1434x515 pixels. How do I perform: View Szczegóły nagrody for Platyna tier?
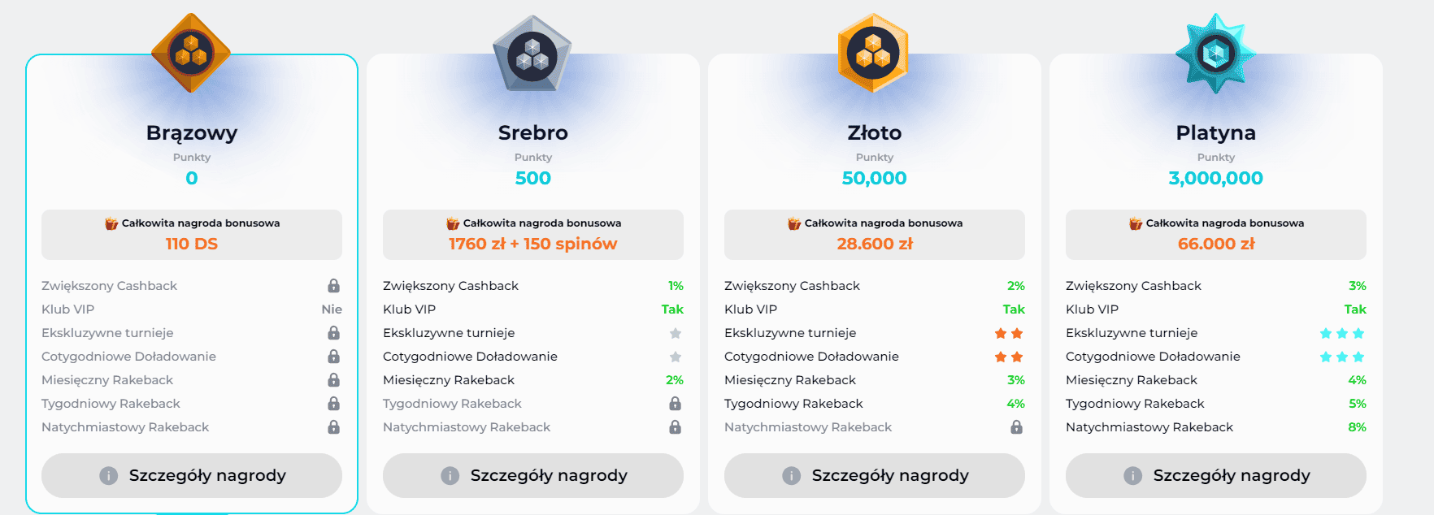click(1216, 475)
